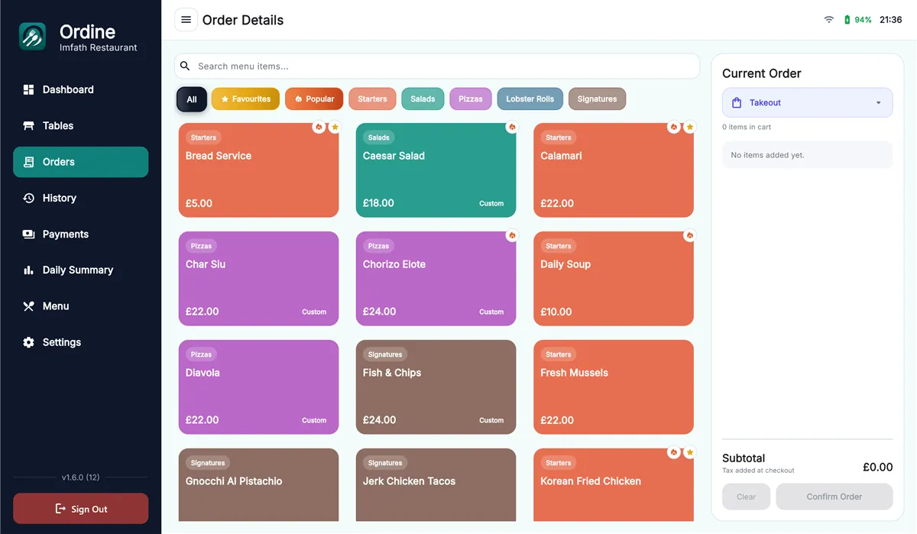Open the hamburger menu icon
The width and height of the screenshot is (917, 534).
[186, 20]
